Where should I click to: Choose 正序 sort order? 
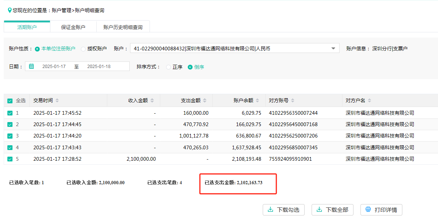click(168, 67)
